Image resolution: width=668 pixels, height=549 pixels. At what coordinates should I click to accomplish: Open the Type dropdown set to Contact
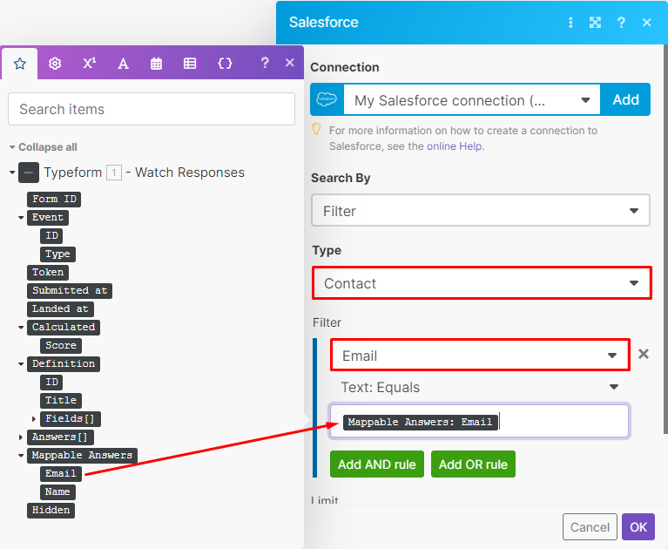point(482,283)
